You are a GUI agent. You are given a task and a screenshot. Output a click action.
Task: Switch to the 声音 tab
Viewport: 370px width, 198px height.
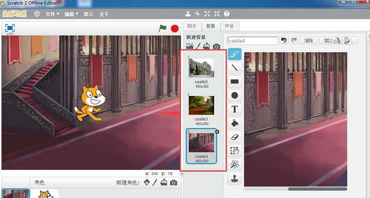click(229, 26)
